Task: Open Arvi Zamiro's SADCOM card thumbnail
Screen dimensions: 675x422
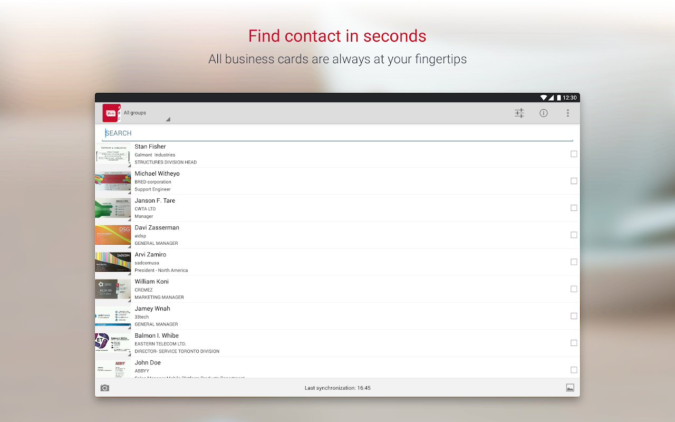Action: tap(113, 262)
